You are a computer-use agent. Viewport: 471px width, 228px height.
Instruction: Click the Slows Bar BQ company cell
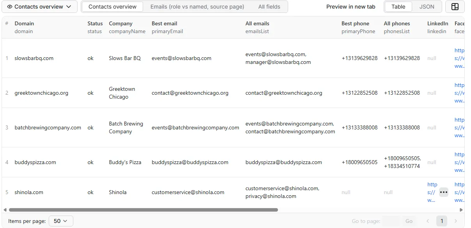click(125, 58)
